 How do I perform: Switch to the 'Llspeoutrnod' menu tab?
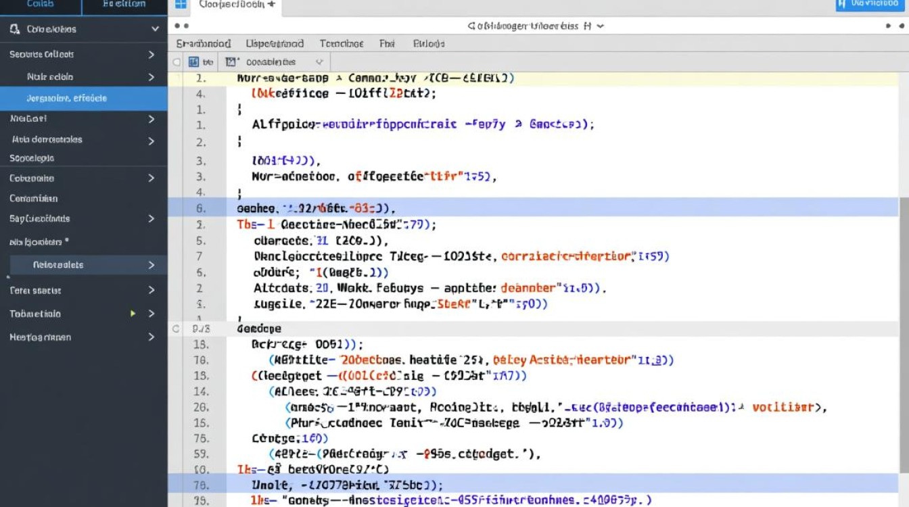[x=275, y=43]
